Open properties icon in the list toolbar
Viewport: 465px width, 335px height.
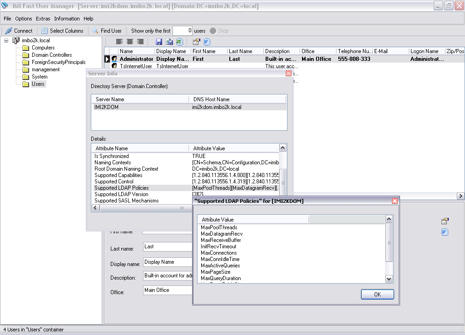pyautogui.click(x=196, y=42)
